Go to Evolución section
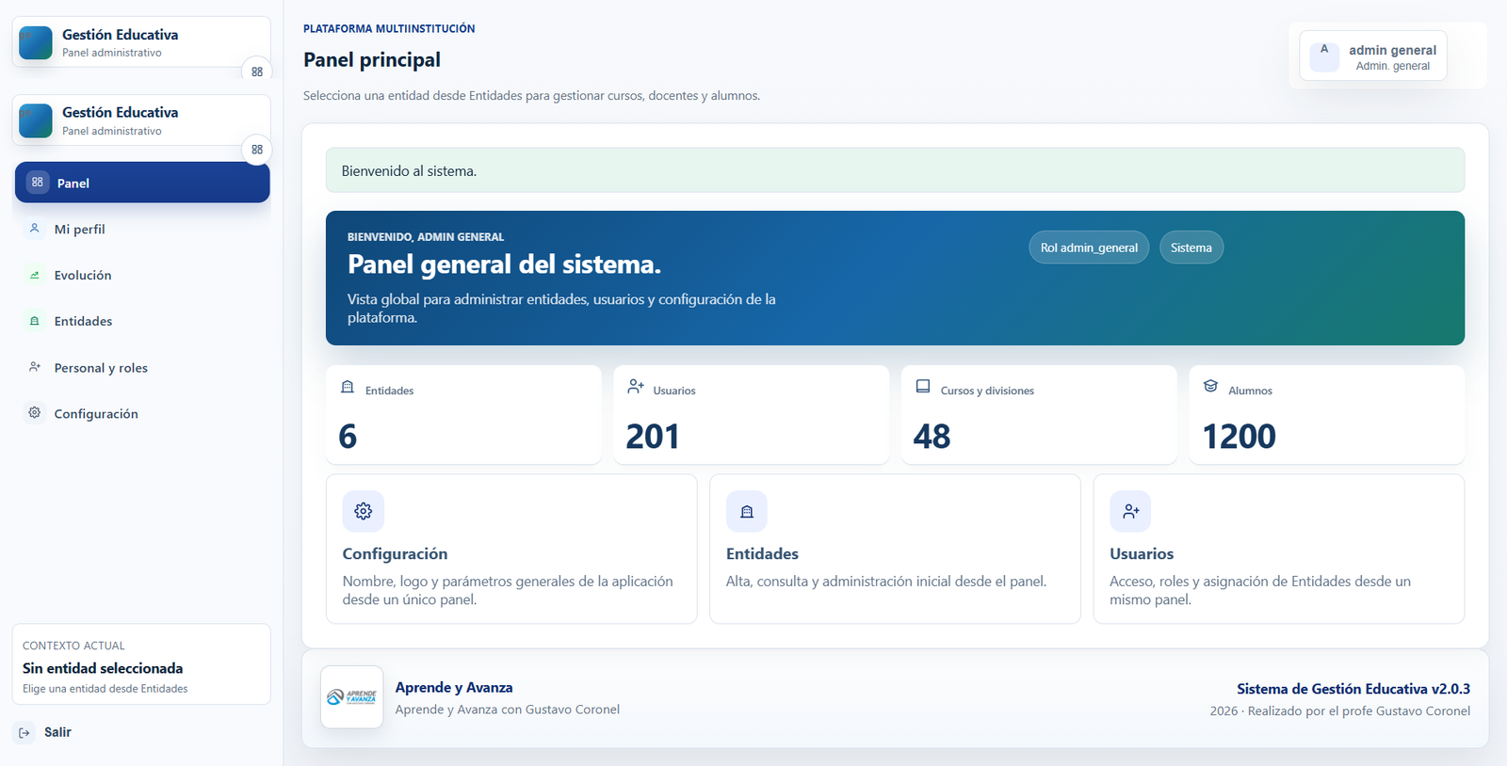The height and width of the screenshot is (766, 1507). 142,275
